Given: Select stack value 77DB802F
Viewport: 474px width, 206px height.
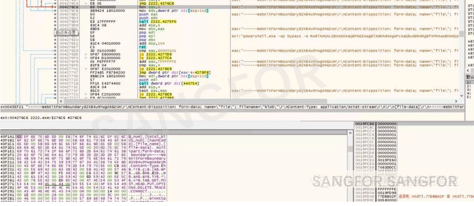Looking at the screenshot, I should point(386,196).
